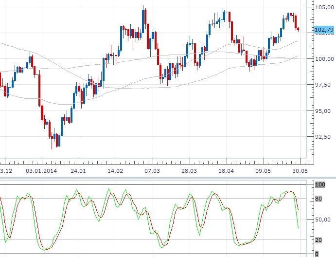Select the 24.01 date on time axis
Image resolution: width=336 pixels, height=257 pixels.
pos(78,172)
